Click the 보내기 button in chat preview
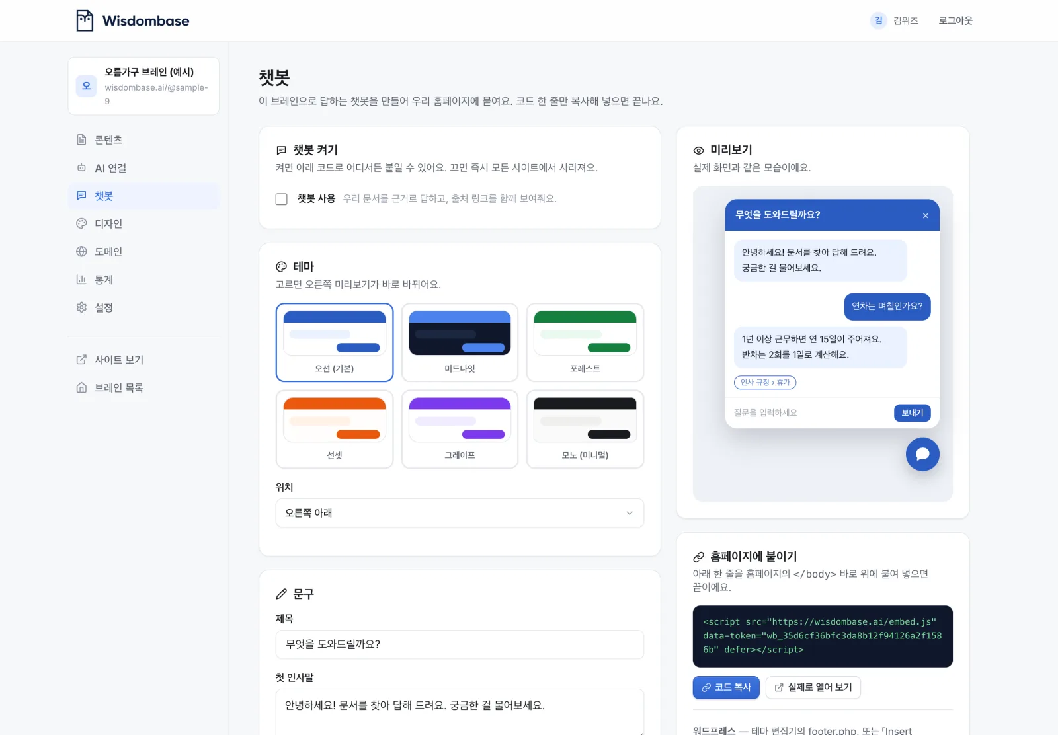 click(913, 412)
